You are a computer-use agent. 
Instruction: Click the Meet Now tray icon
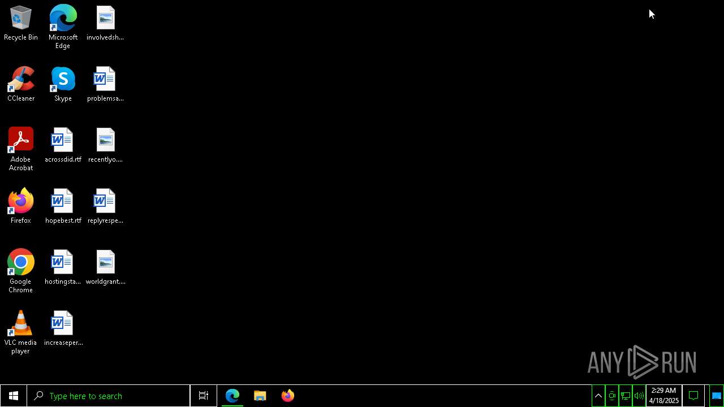tap(612, 396)
